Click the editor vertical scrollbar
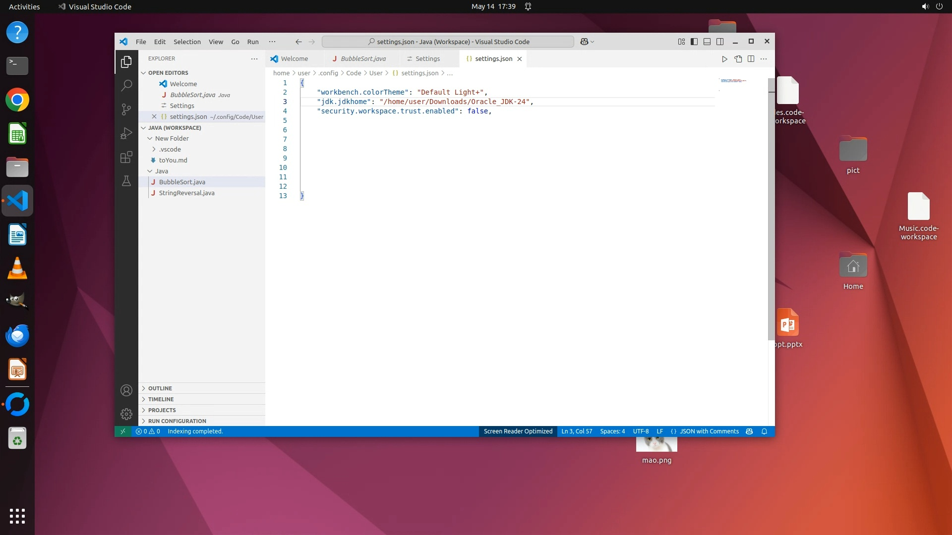The image size is (952, 535). pos(771,208)
